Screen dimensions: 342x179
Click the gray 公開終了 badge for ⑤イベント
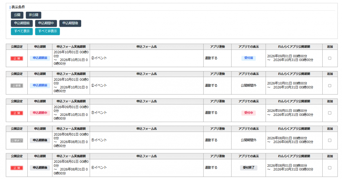coord(17,141)
